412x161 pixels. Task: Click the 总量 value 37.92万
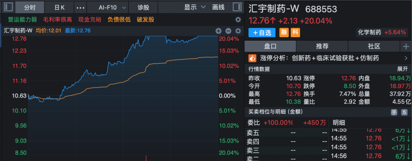point(400,94)
